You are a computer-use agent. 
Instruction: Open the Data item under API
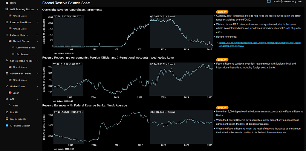tap(16, 106)
